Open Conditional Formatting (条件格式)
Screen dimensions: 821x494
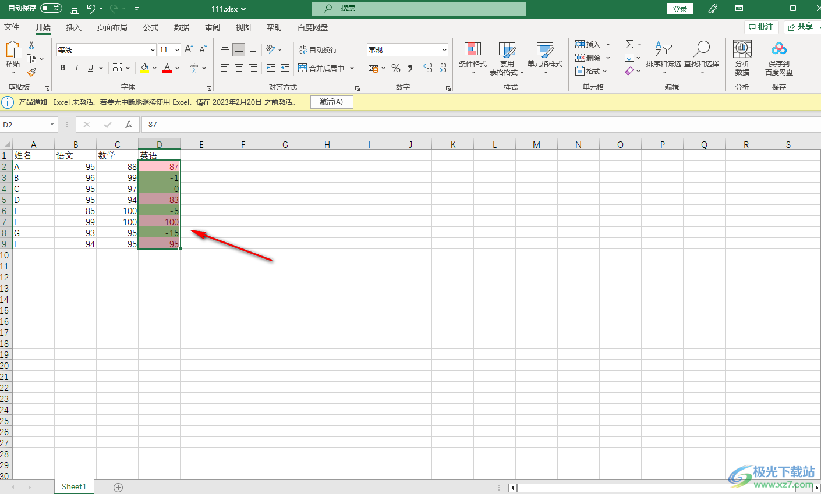click(472, 59)
